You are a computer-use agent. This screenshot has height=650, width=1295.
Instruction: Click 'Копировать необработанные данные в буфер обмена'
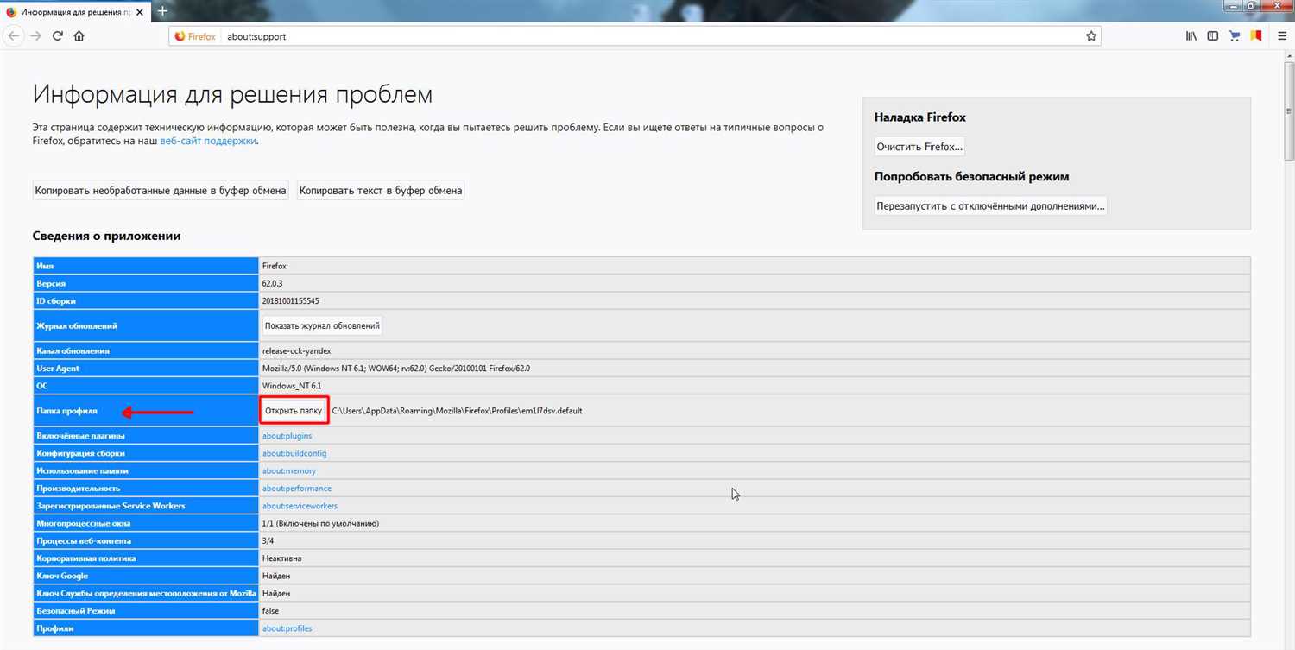click(161, 190)
